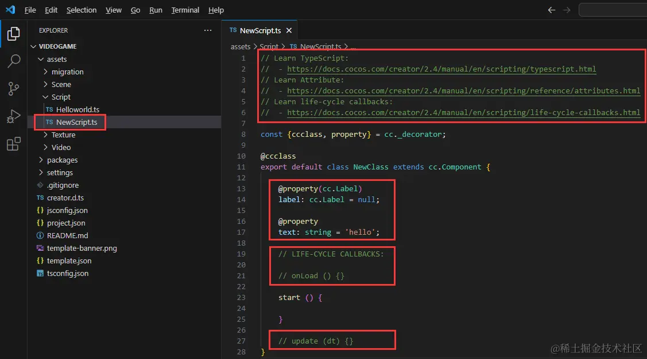The height and width of the screenshot is (359, 647).
Task: Collapse the assets folder
Action: 125,60
